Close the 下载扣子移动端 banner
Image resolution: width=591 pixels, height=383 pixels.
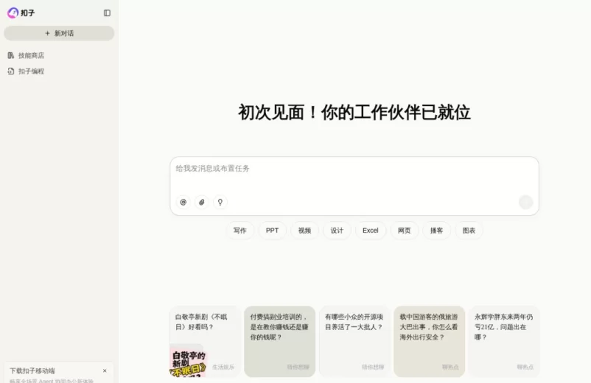tap(105, 370)
